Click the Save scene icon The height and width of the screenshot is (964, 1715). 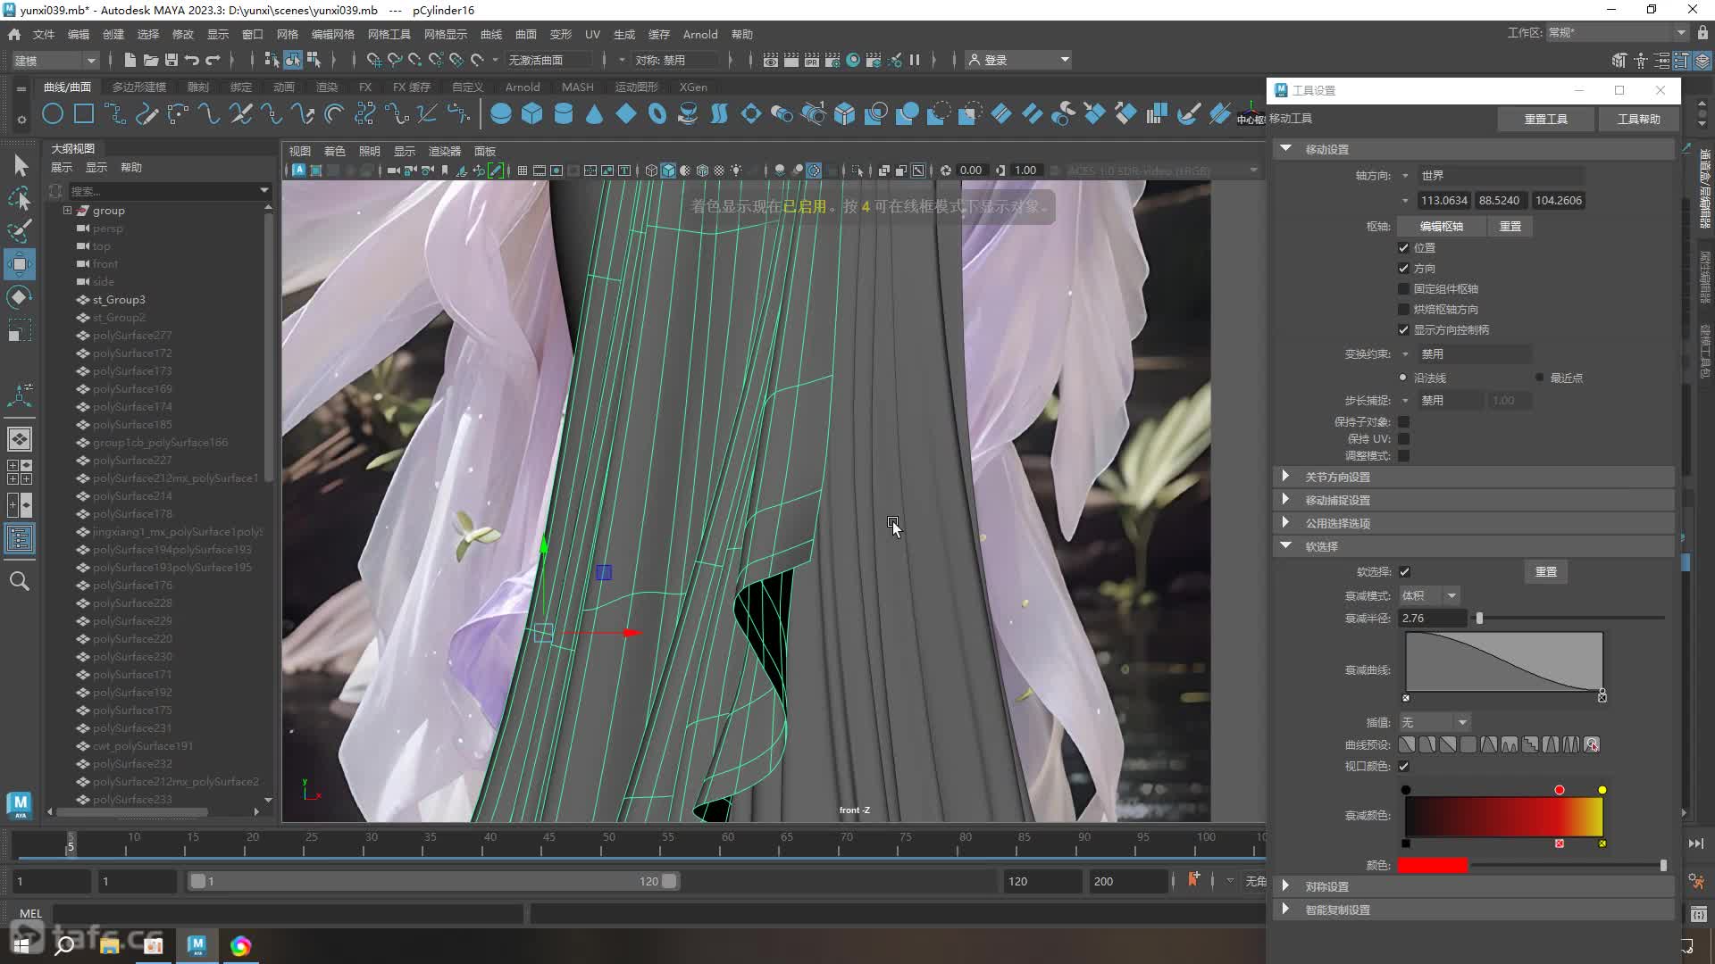click(171, 60)
